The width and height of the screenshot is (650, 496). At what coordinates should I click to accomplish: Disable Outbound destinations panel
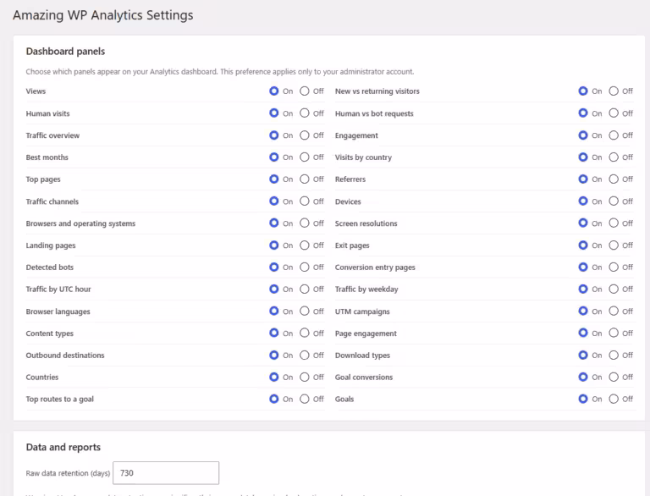(305, 355)
